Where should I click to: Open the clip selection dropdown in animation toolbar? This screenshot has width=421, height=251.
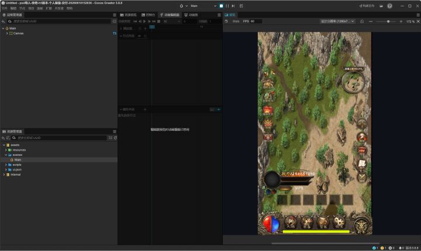point(172,21)
